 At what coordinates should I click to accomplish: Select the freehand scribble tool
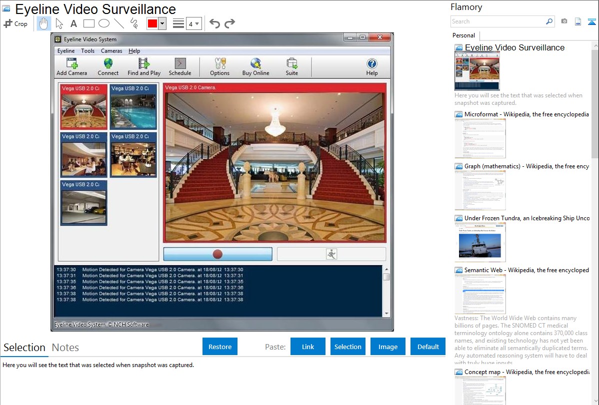point(134,23)
